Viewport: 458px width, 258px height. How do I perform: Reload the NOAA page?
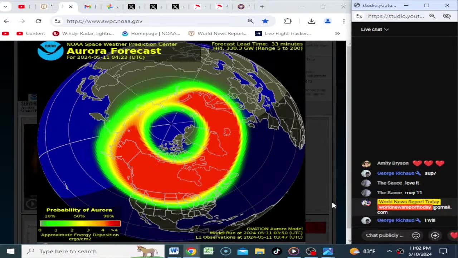pos(38,21)
